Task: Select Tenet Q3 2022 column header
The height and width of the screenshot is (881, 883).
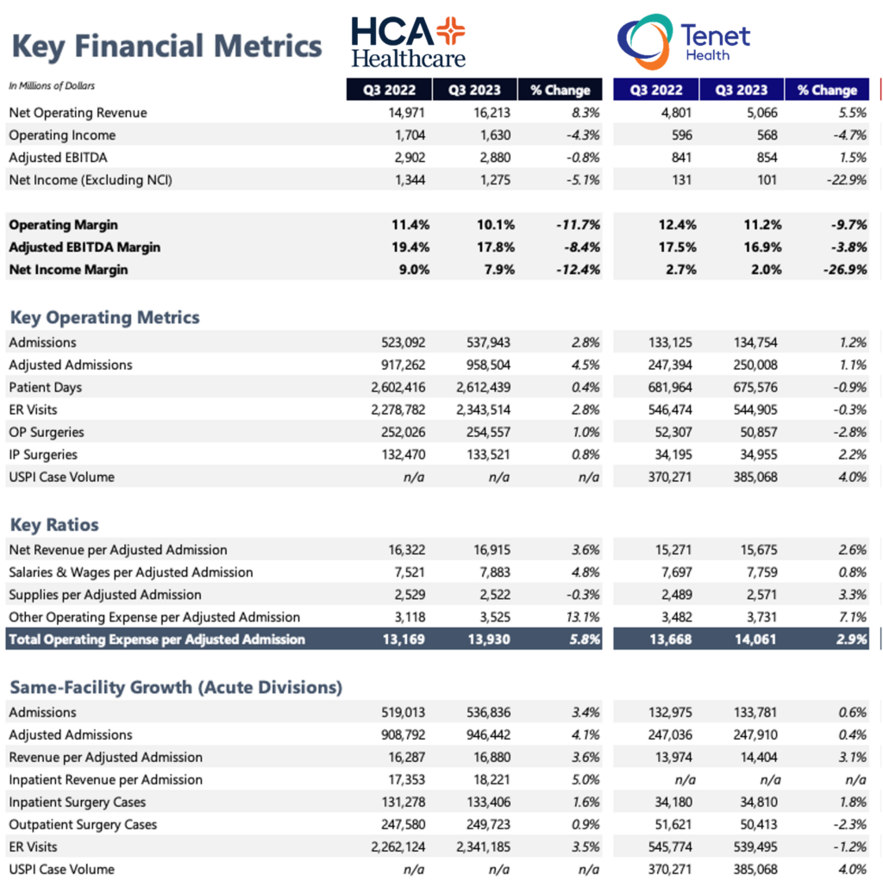Action: 656,90
